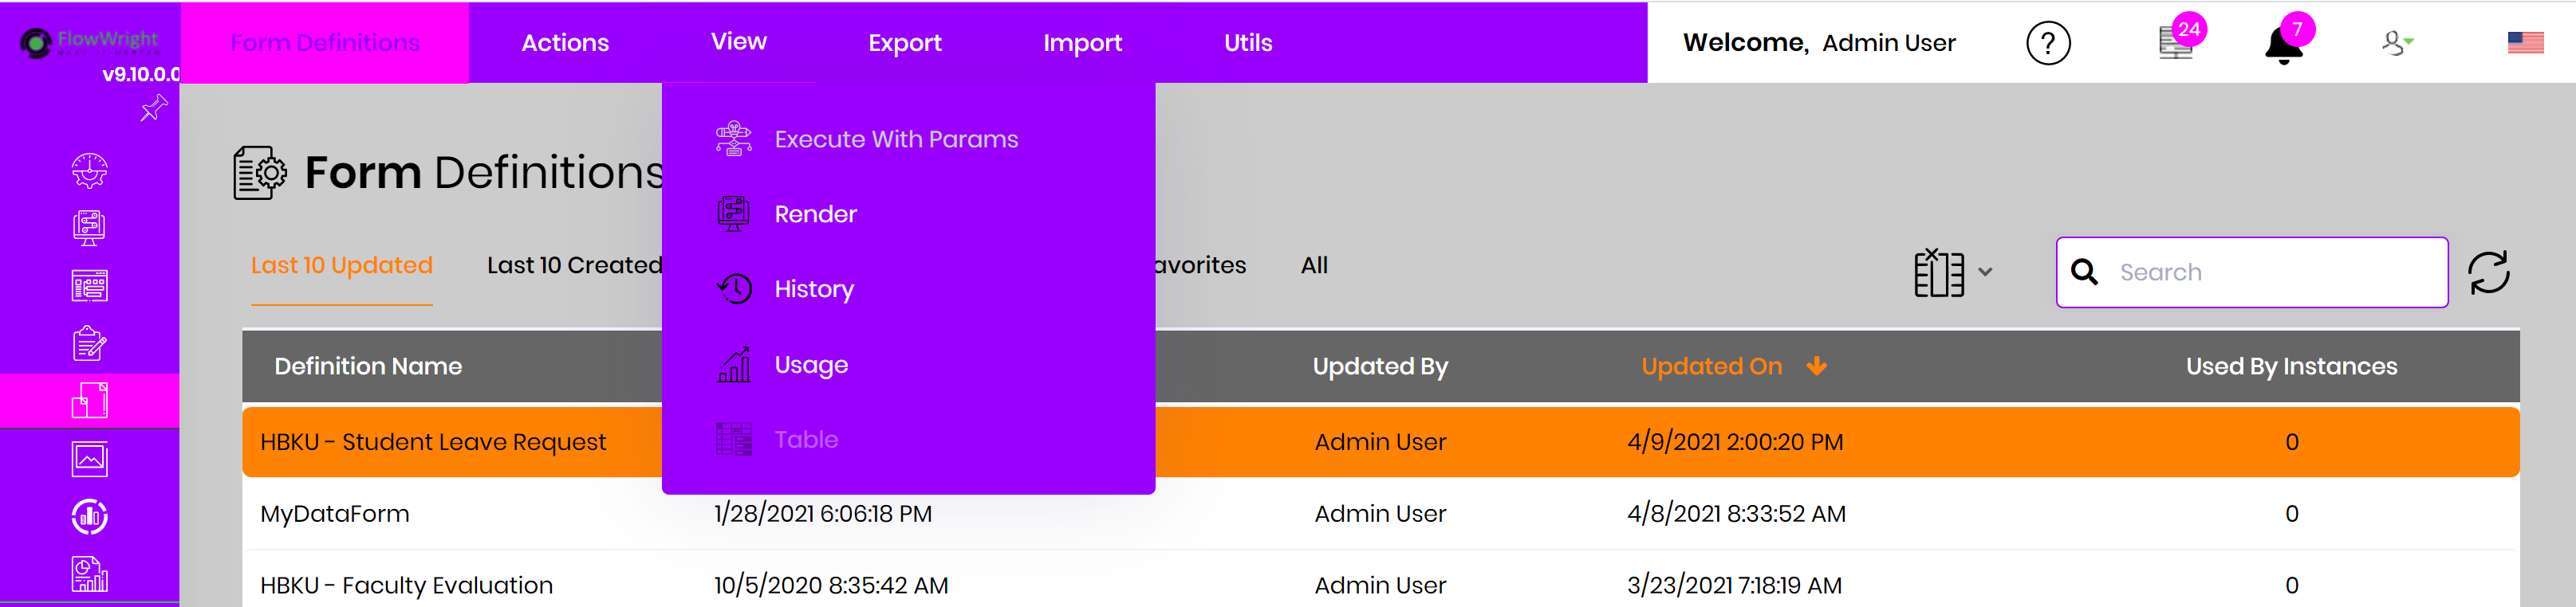Click the refresh icon beside the search box

coord(2489,272)
